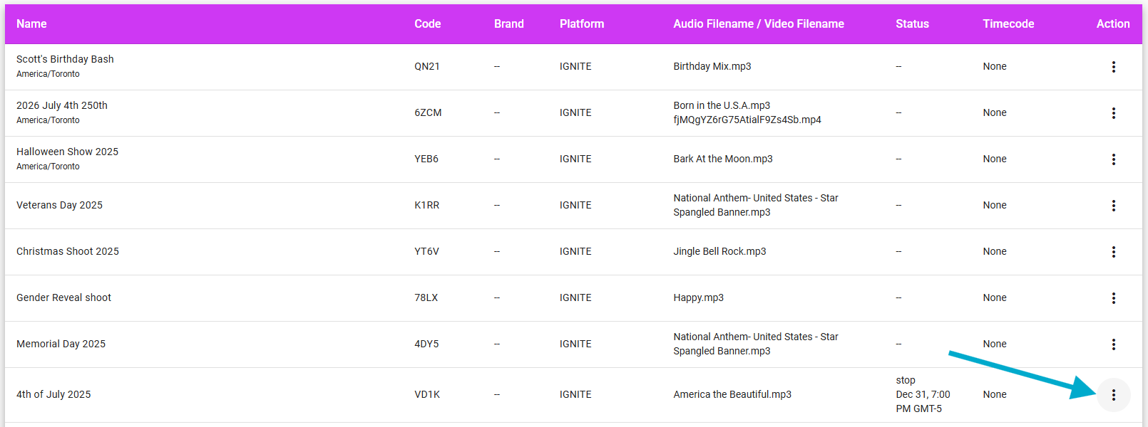Click the Timecode column header
The image size is (1148, 427).
coord(1008,24)
